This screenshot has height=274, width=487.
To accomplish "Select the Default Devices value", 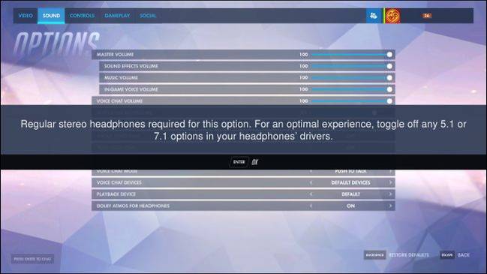I will pyautogui.click(x=350, y=182).
